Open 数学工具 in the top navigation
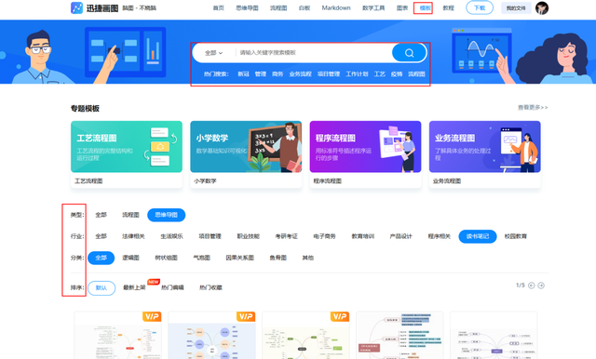This screenshot has height=359, width=596. (x=373, y=8)
